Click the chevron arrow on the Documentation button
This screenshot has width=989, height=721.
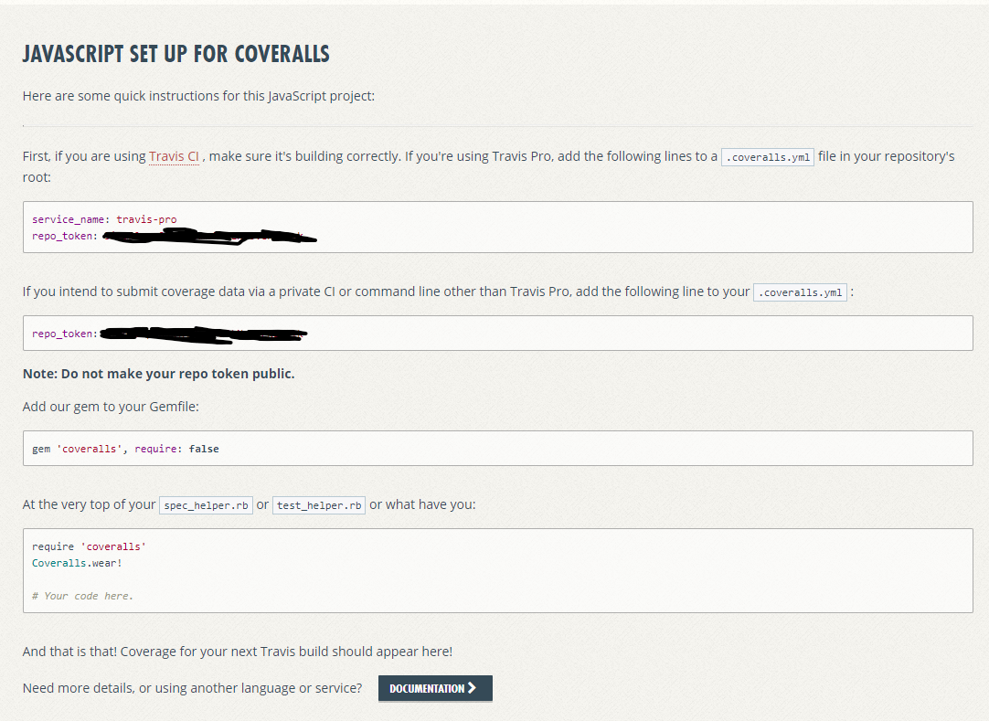[473, 688]
